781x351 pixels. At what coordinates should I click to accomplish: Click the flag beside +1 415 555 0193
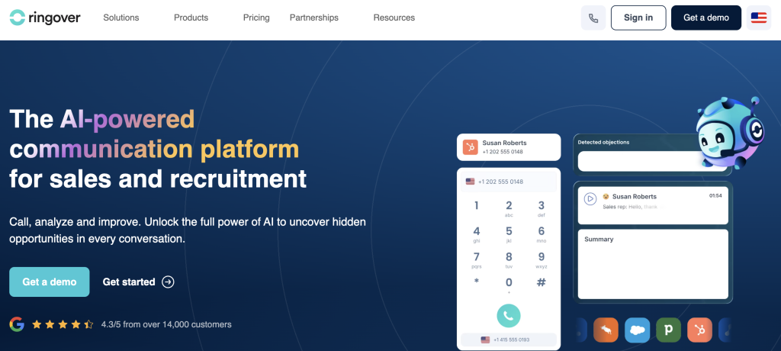[x=485, y=340]
